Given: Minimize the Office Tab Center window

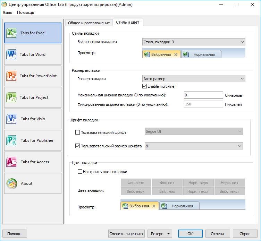Looking at the screenshot, I should (221, 5).
